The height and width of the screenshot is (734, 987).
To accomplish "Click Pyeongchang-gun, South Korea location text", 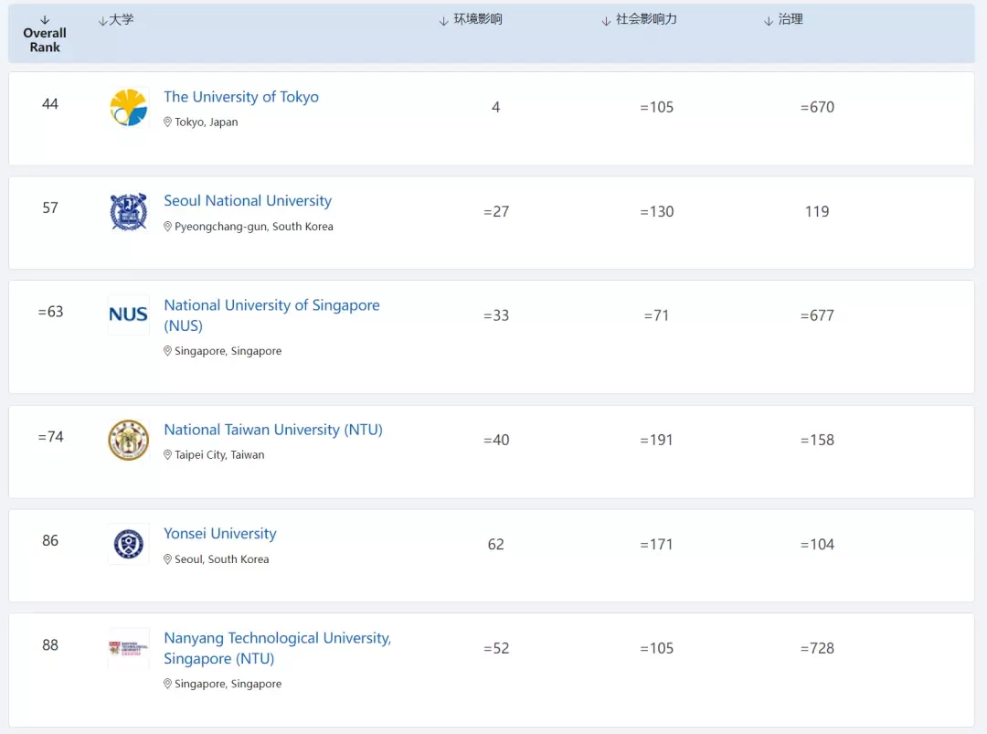I will (x=254, y=227).
